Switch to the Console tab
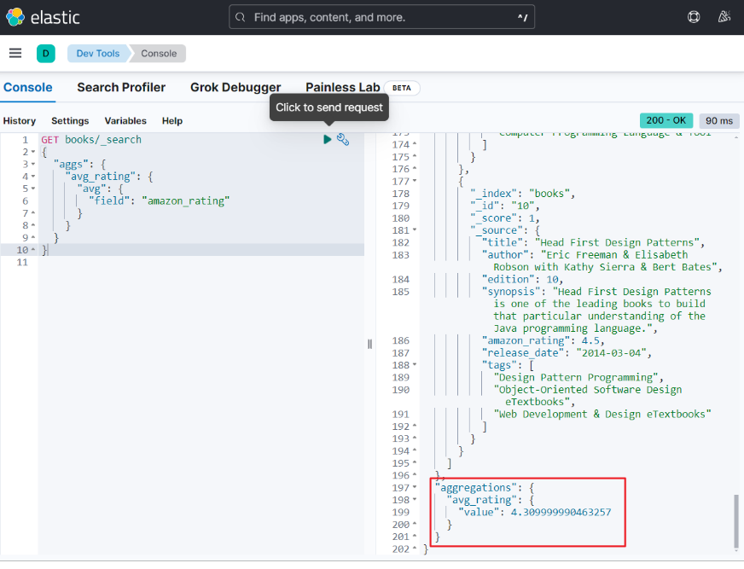744x569 pixels. point(28,88)
